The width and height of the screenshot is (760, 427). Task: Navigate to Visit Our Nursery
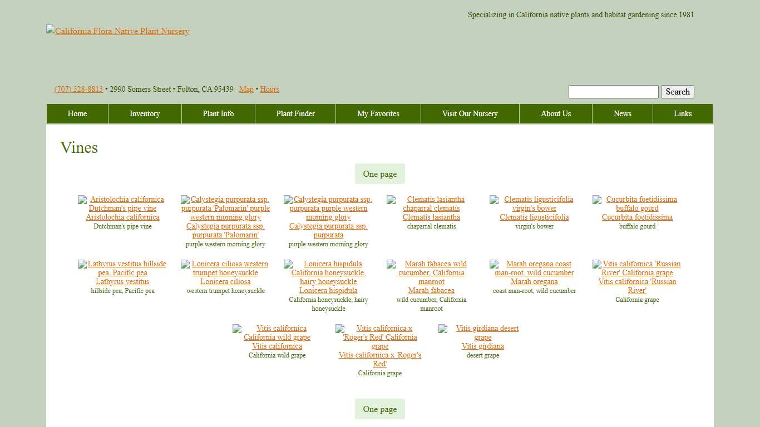(470, 113)
